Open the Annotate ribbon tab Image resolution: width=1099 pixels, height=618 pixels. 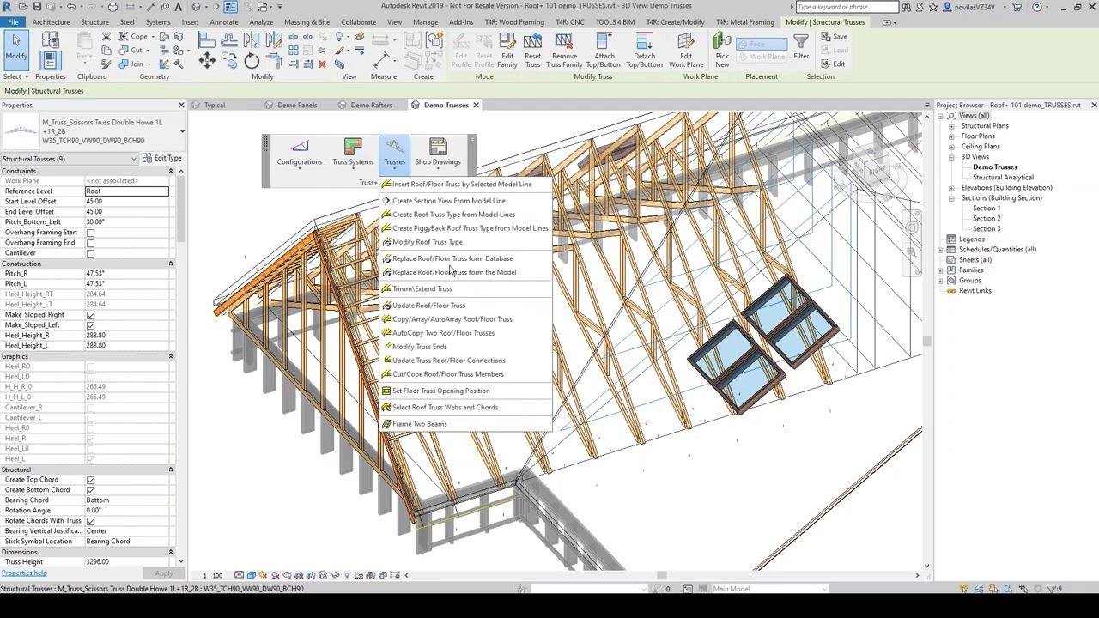(224, 22)
